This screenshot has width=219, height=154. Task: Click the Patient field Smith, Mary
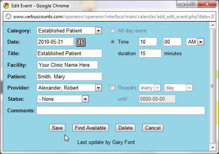pyautogui.click(x=69, y=77)
